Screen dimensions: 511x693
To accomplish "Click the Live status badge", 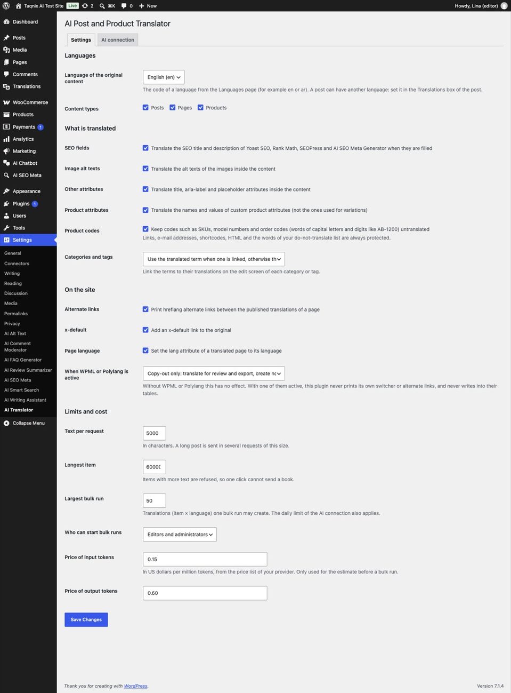I will [x=72, y=6].
